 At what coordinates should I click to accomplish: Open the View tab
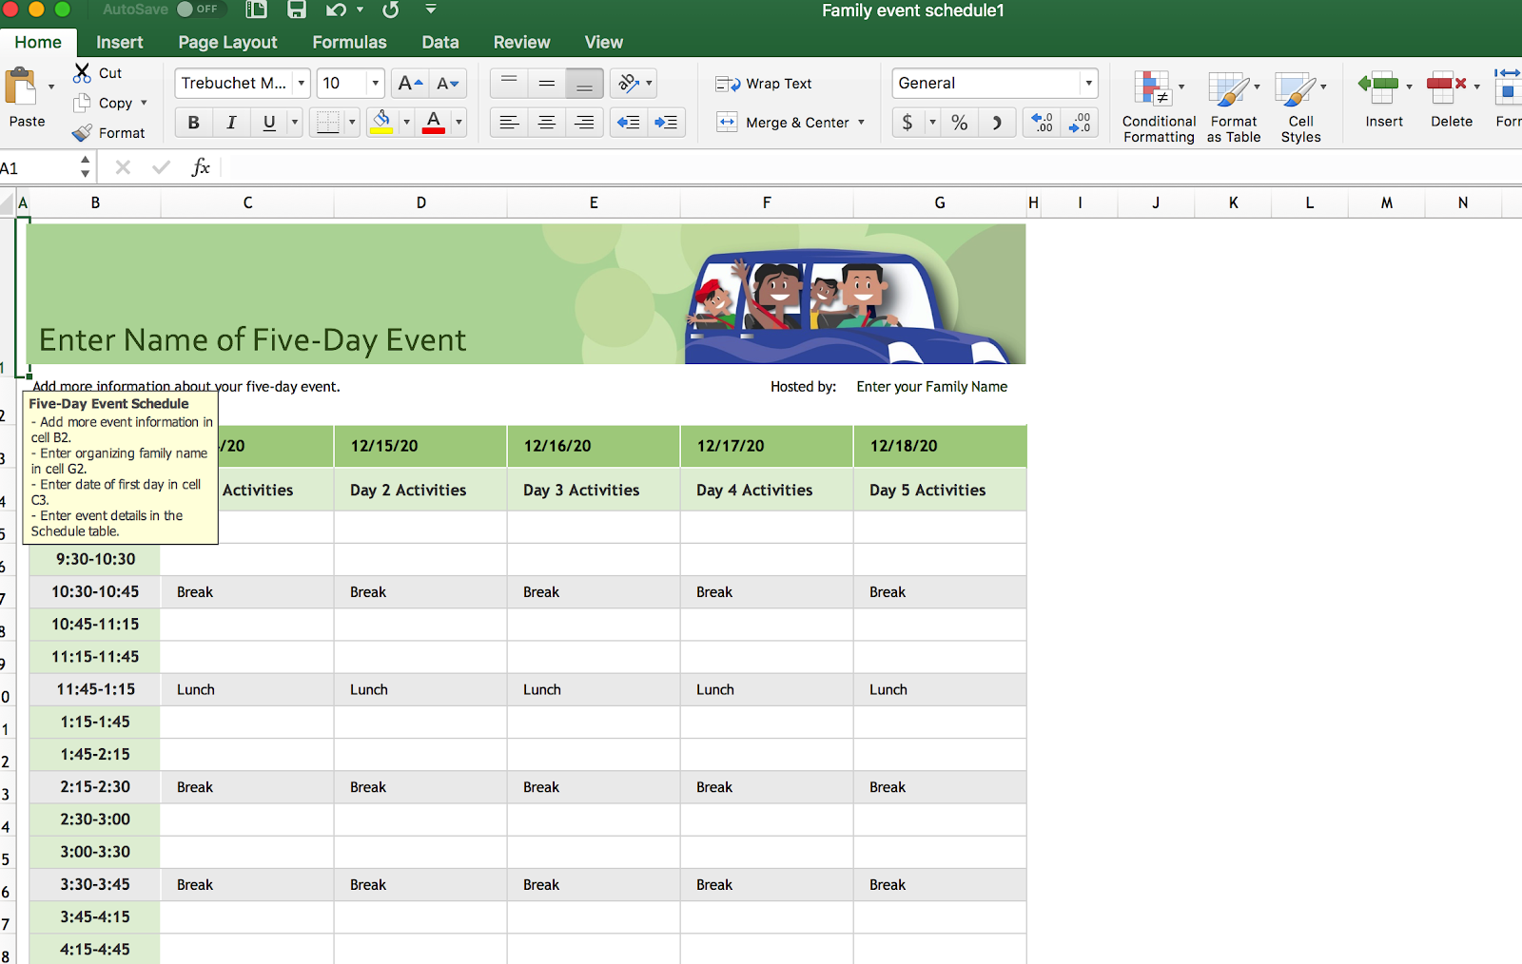click(x=604, y=42)
